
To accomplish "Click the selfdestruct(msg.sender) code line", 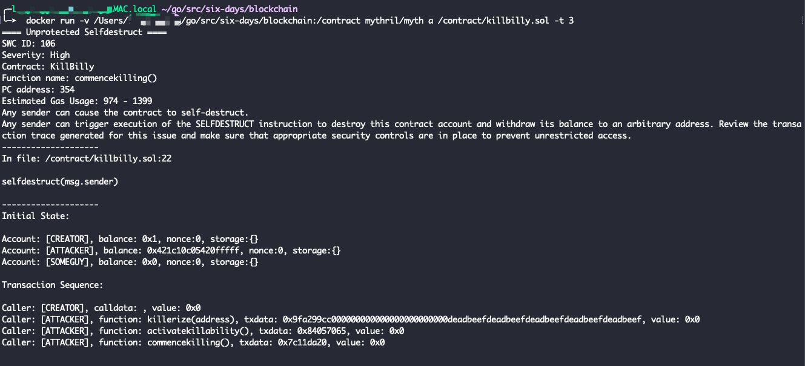I will pyautogui.click(x=60, y=181).
